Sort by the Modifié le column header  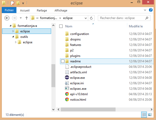[136, 26]
